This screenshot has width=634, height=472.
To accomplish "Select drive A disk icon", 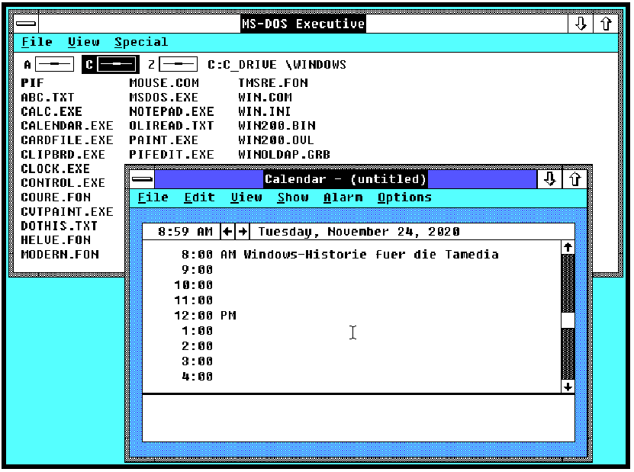I will (x=54, y=65).
